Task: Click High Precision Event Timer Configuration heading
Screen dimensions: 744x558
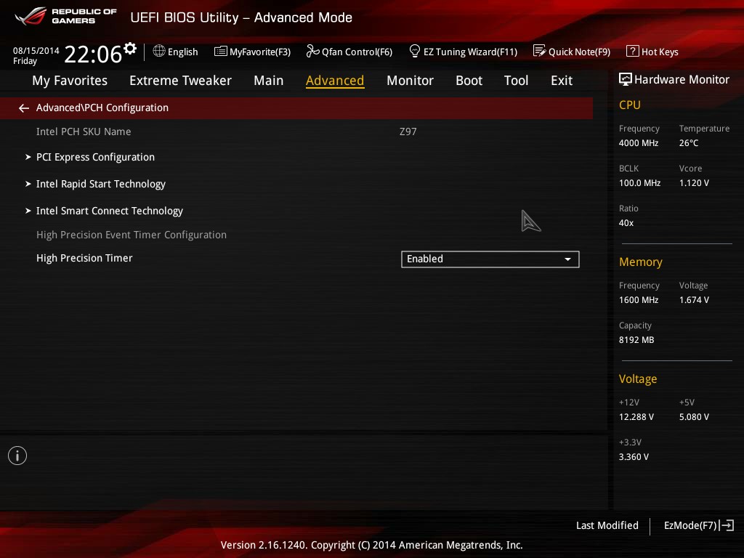Action: click(132, 235)
